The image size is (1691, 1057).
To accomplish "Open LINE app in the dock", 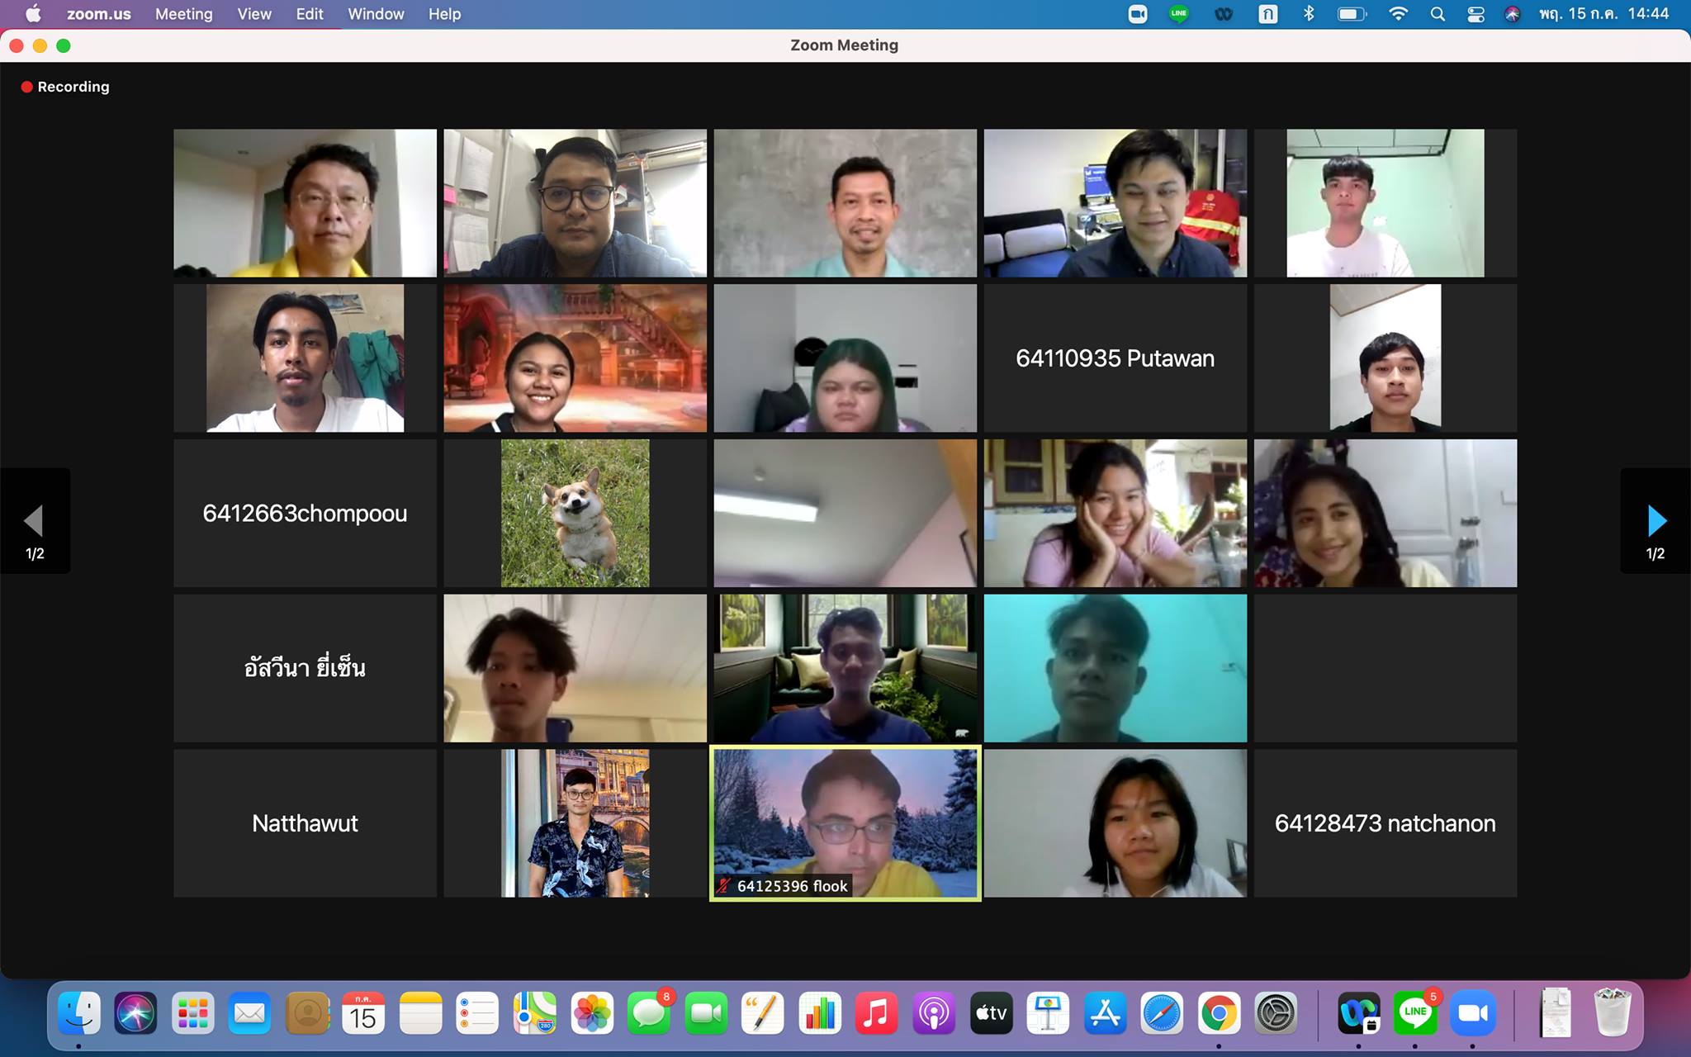I will point(1415,1013).
